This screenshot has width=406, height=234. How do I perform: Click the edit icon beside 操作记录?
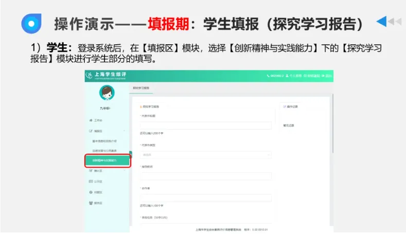point(285,106)
